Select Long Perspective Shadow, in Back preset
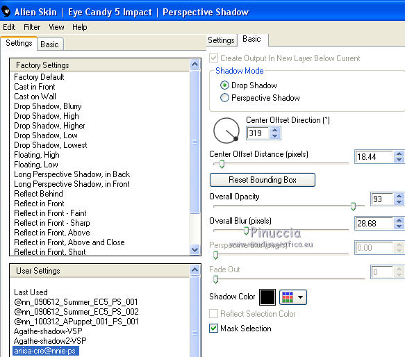The image size is (405, 357). (72, 174)
